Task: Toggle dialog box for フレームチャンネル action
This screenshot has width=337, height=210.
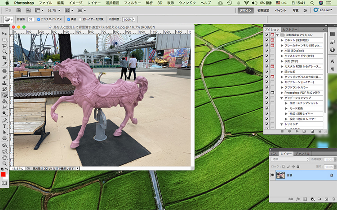Action: pos(272,45)
